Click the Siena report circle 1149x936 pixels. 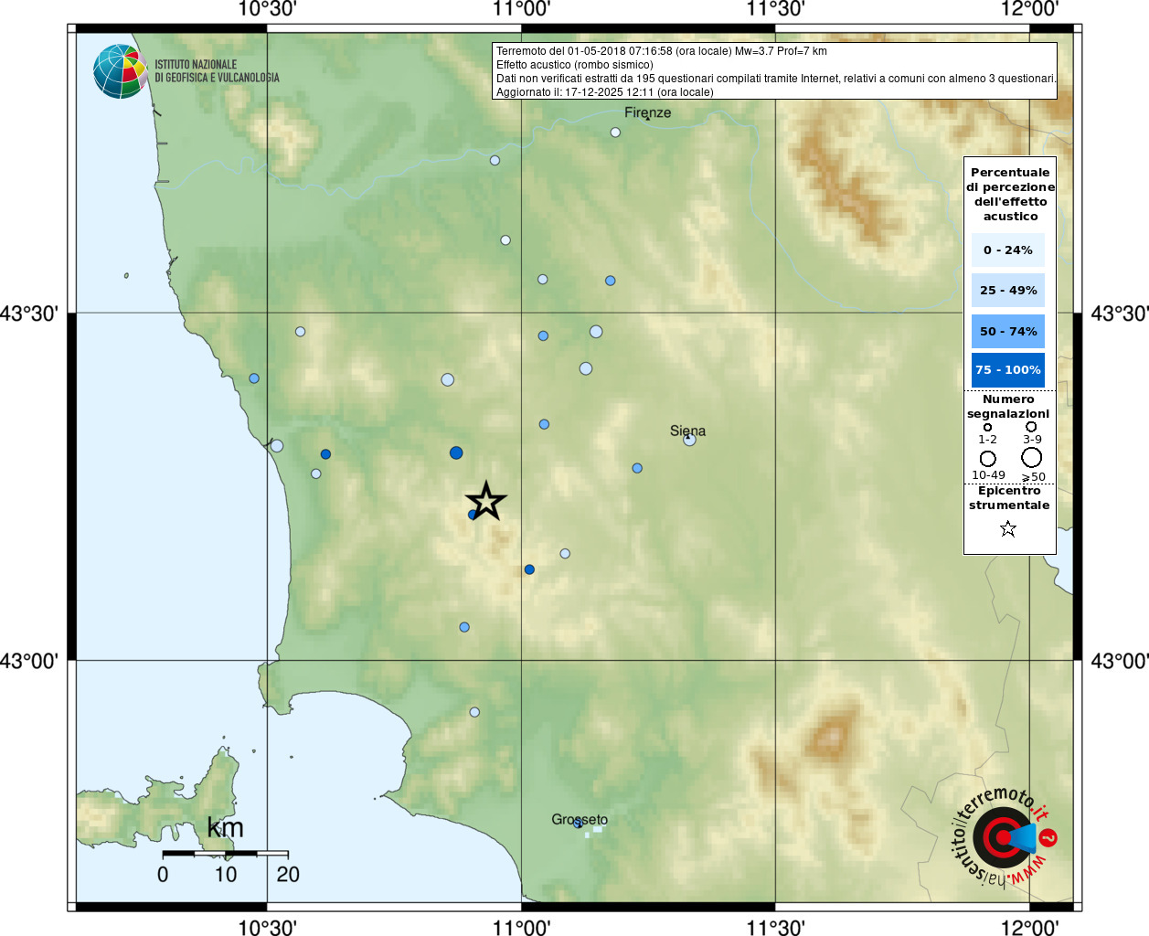coord(689,440)
